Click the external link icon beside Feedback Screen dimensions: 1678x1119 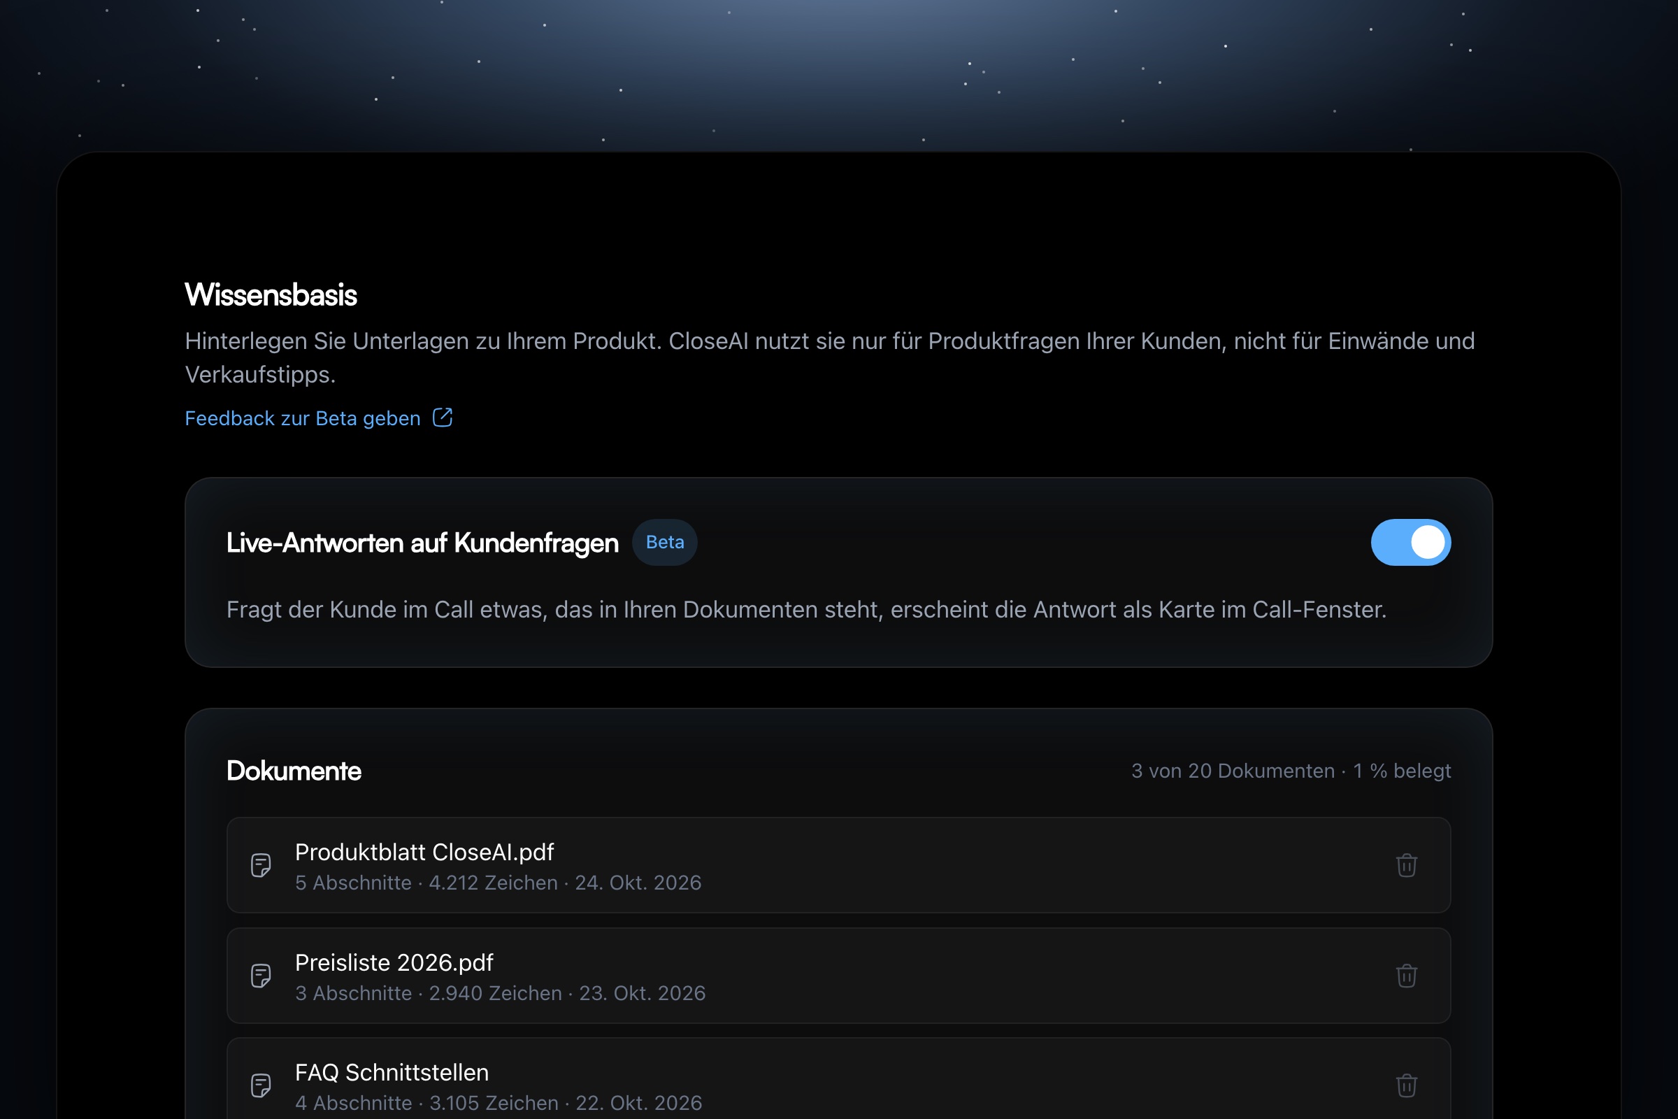(x=443, y=418)
